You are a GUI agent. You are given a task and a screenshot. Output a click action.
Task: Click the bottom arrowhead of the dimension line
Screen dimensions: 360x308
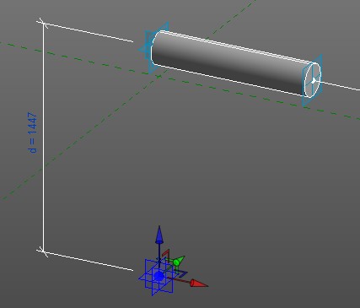(x=42, y=251)
